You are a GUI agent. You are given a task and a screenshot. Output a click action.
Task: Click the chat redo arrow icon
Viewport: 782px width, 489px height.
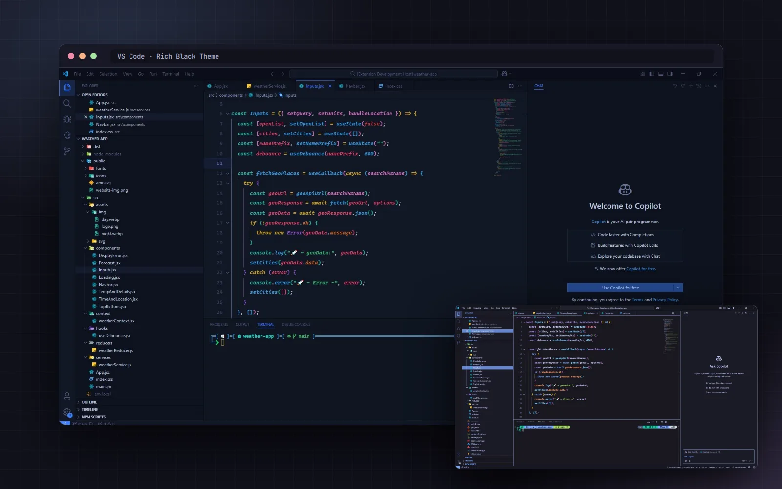tap(683, 86)
